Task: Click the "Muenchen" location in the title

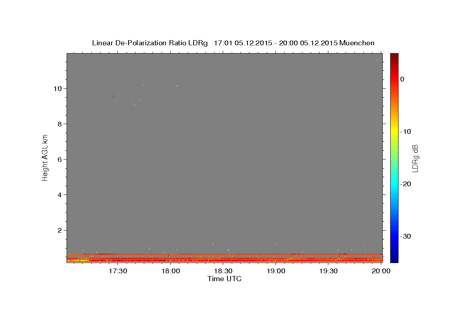Action: pos(357,43)
